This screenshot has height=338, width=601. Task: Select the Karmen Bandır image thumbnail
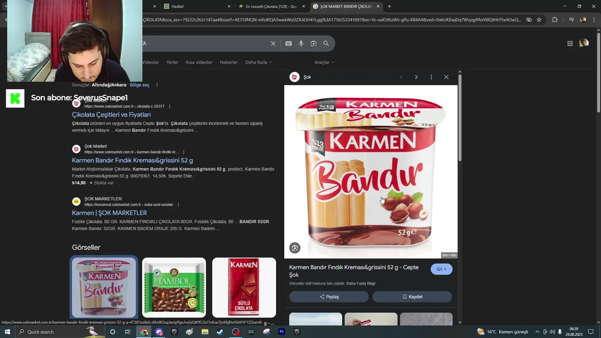click(104, 287)
